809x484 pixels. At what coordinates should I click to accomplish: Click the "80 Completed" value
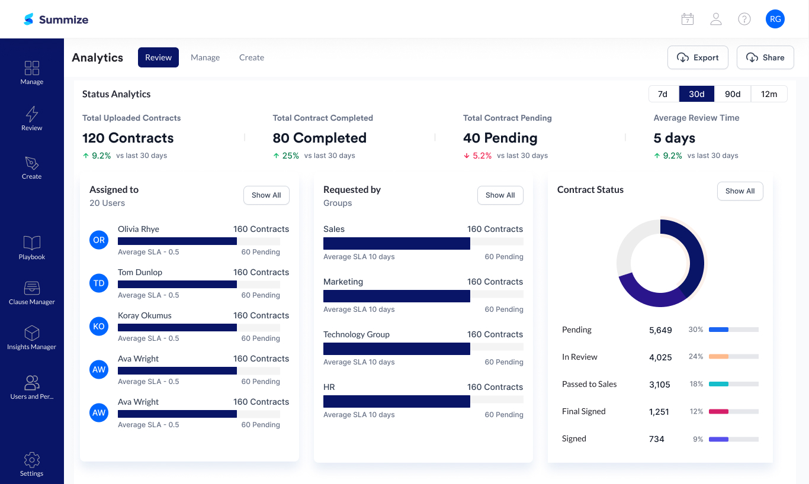point(320,138)
